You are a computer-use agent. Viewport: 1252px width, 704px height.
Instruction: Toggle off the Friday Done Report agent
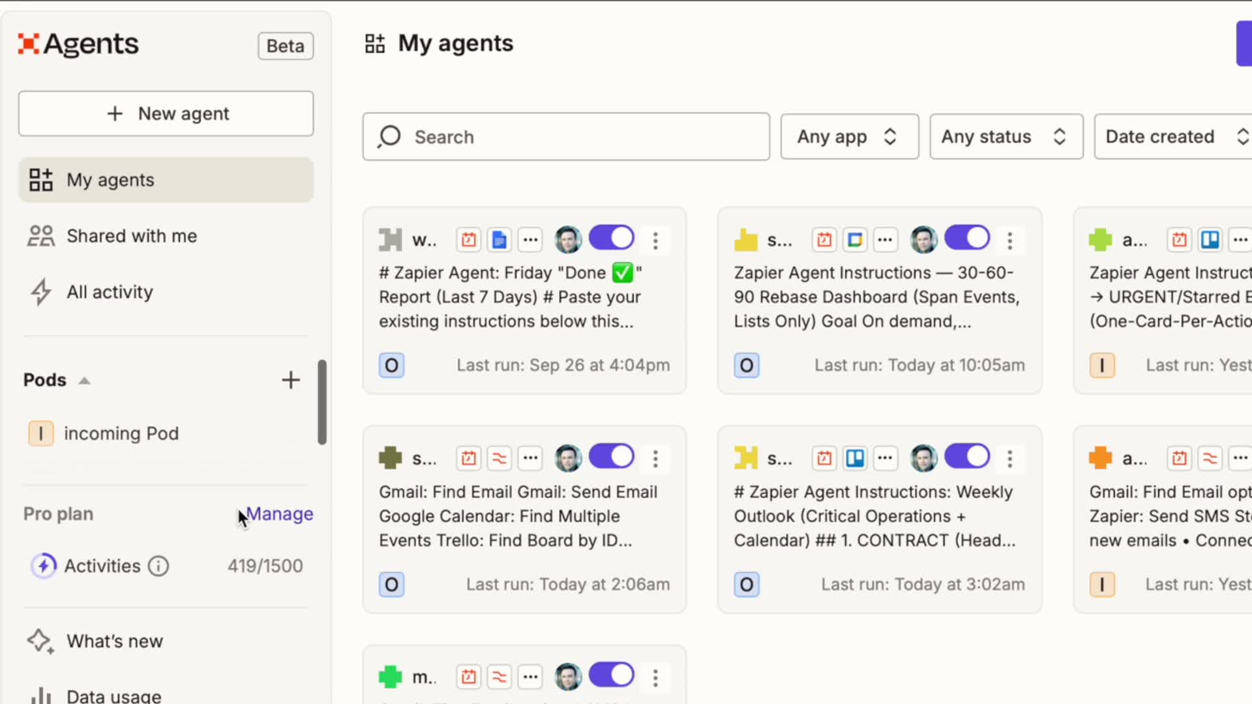coord(612,239)
